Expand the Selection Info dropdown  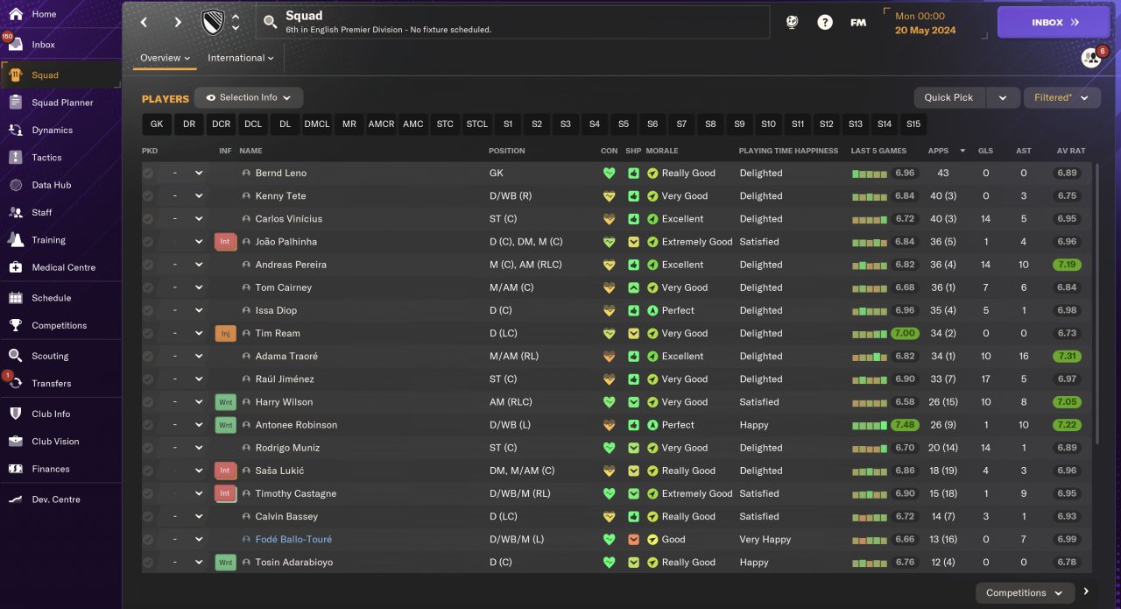point(249,97)
